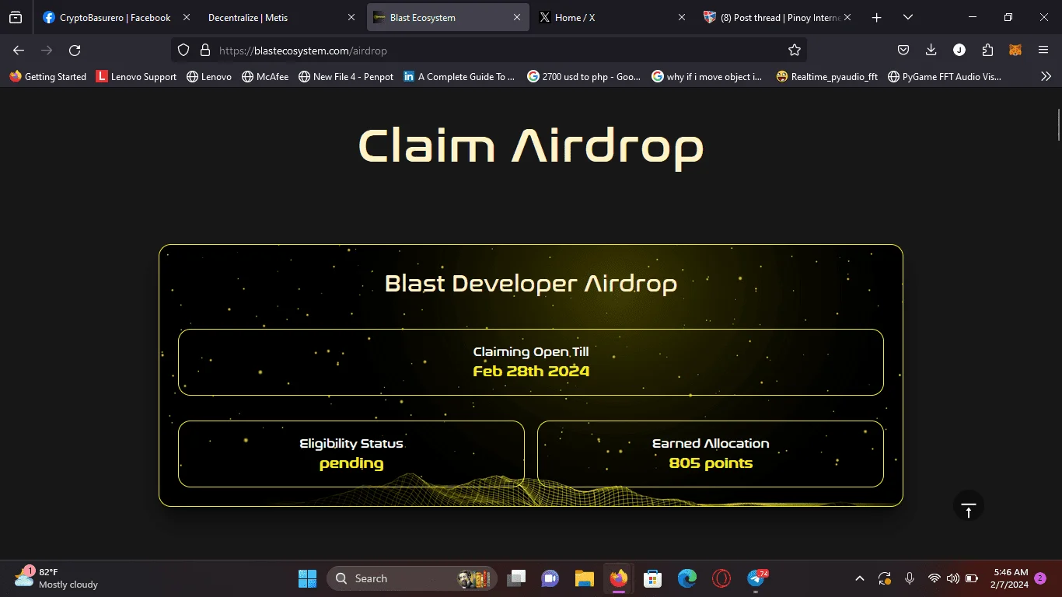The width and height of the screenshot is (1062, 597).
Task: Open A Complete Guide To bookmark
Action: point(459,76)
